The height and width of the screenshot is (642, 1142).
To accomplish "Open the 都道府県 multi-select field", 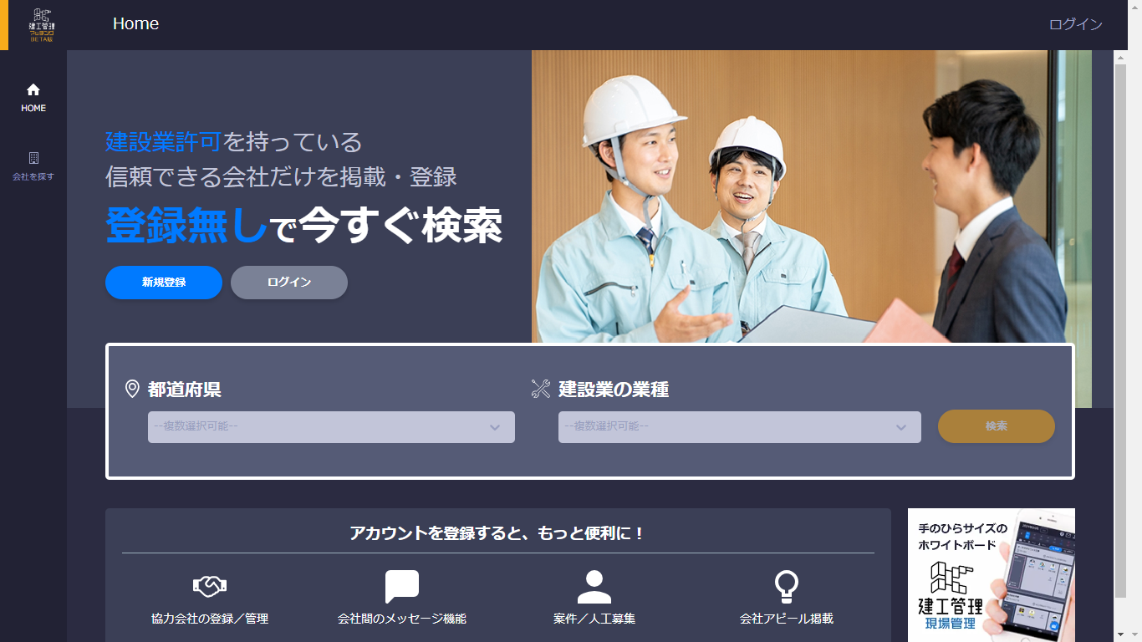I will point(331,427).
